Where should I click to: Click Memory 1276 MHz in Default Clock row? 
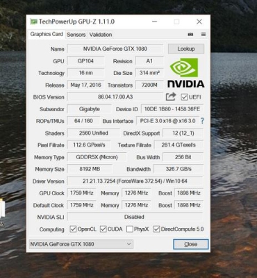coord(136,205)
